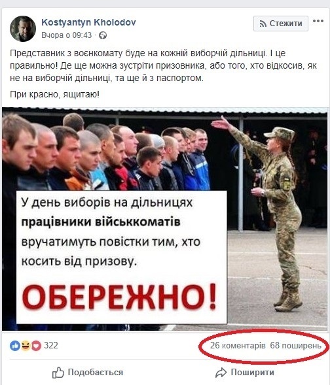Click the Подобається like button
Image resolution: width=330 pixels, height=385 pixels.
click(x=88, y=373)
